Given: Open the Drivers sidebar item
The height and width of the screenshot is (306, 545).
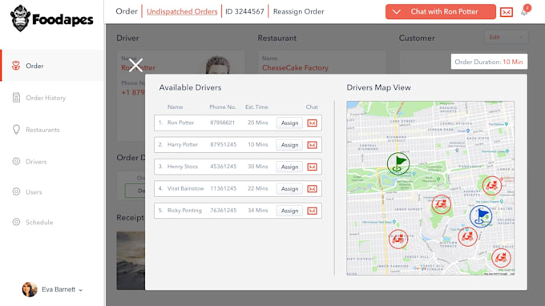Looking at the screenshot, I should click(36, 162).
